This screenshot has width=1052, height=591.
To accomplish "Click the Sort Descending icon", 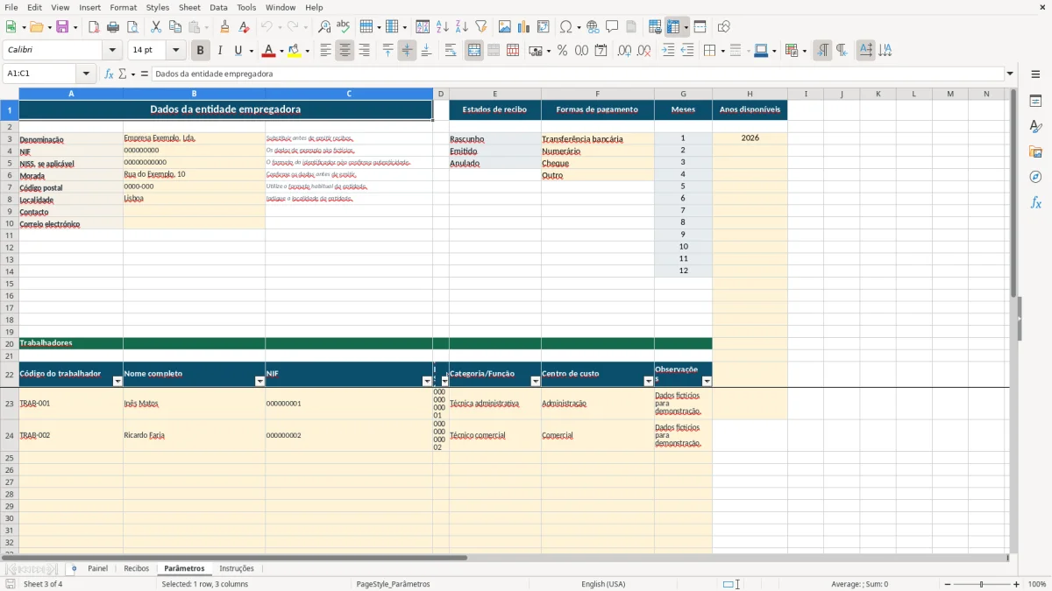I will tap(461, 27).
